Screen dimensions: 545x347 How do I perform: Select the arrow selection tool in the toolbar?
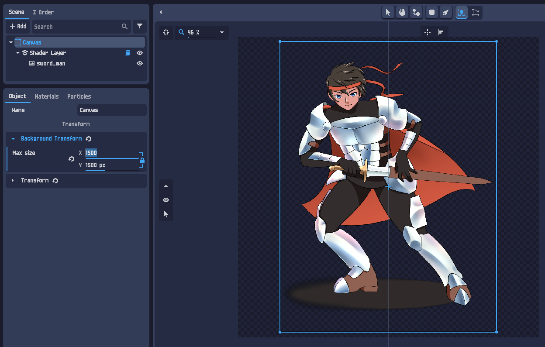click(x=388, y=12)
